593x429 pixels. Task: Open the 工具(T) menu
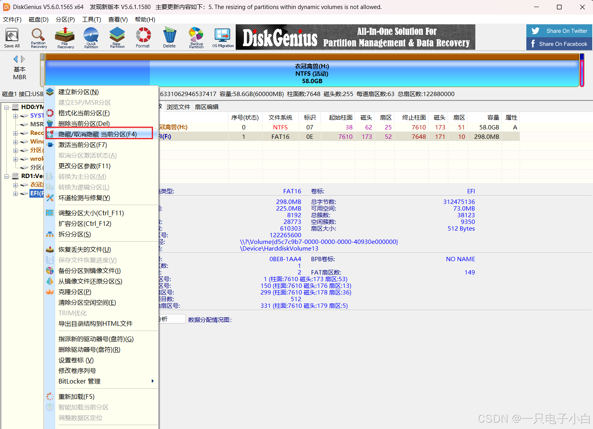(91, 19)
